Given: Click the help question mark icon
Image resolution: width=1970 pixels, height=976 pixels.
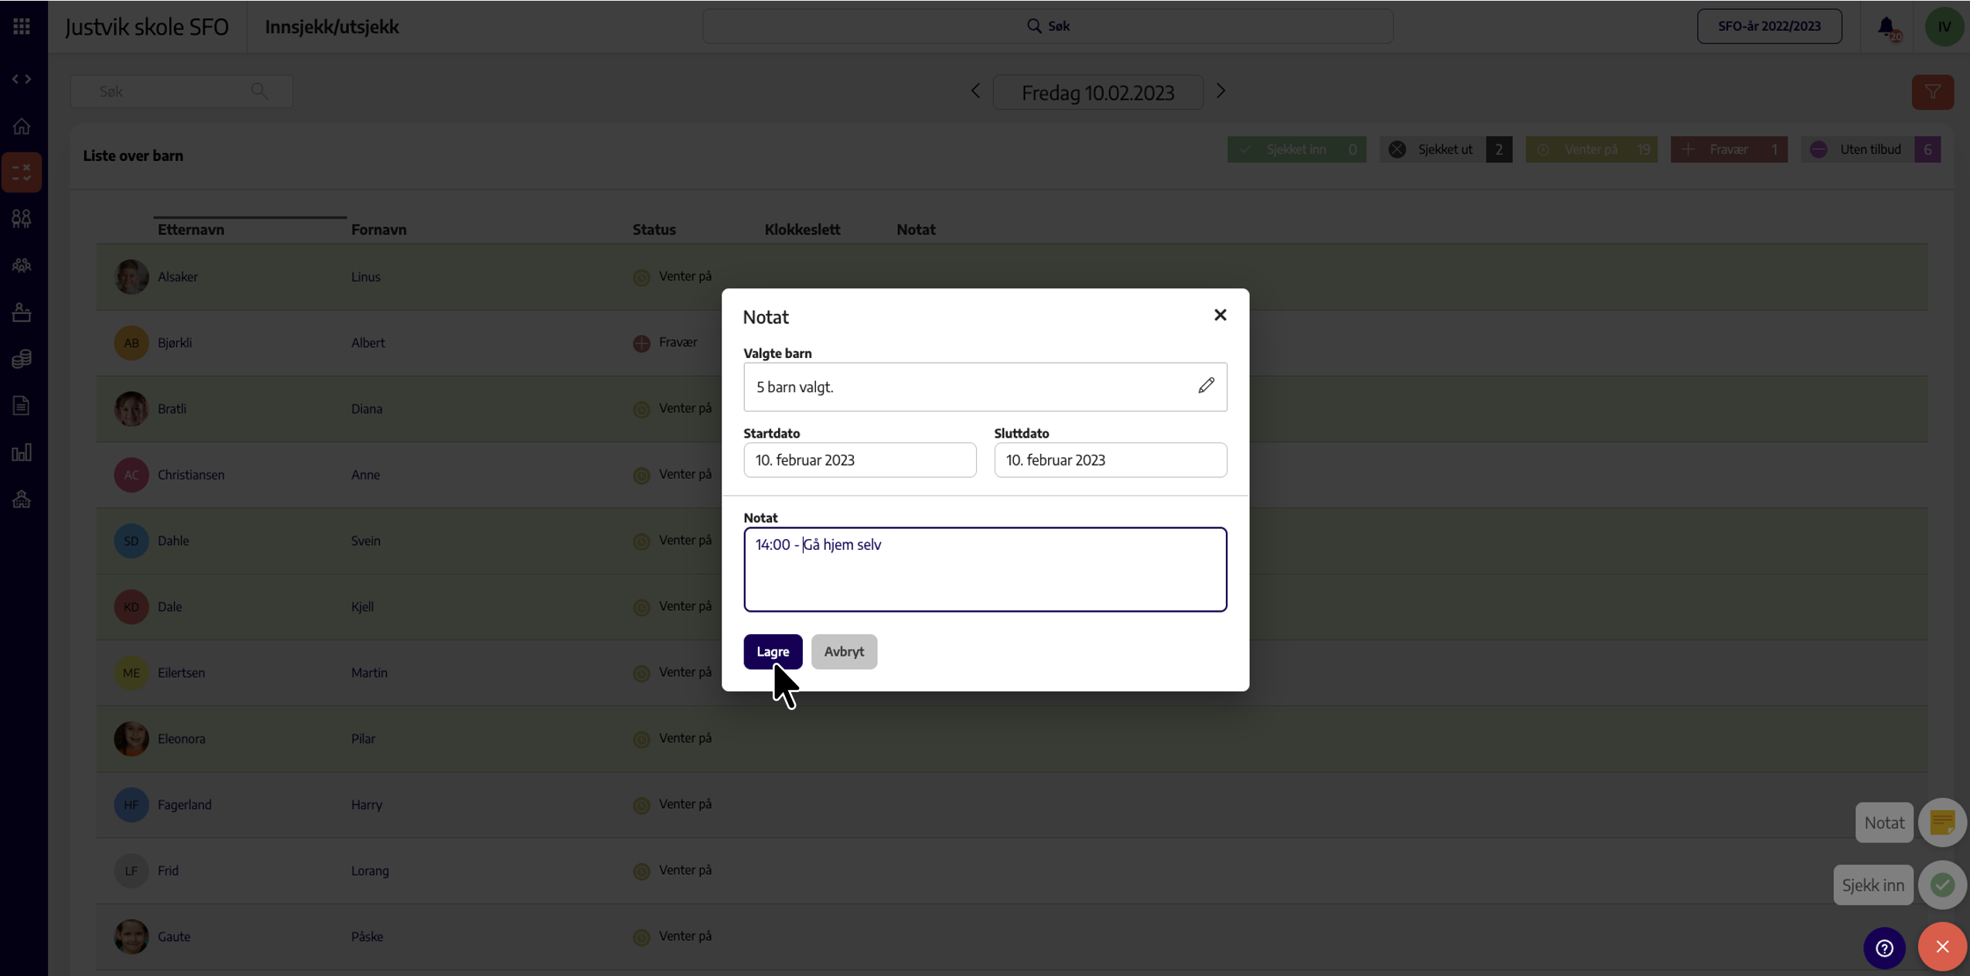Looking at the screenshot, I should [1884, 947].
